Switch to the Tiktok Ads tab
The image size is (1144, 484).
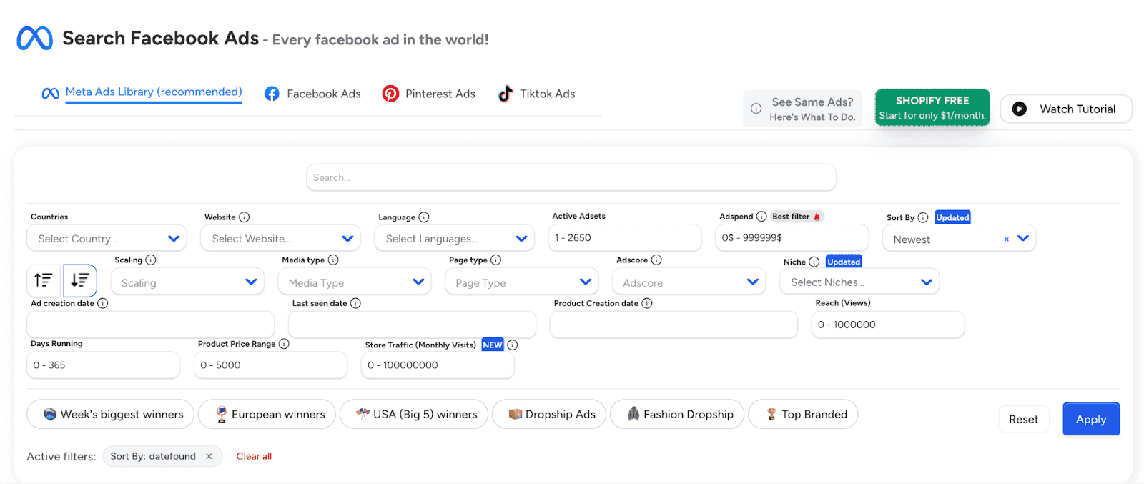(536, 94)
